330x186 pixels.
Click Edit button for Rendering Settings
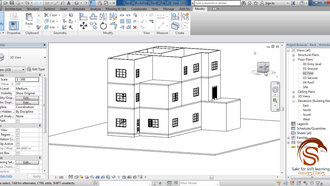[27, 162]
